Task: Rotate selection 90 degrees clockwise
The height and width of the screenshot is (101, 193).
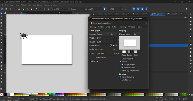Action: tap(23, 9)
